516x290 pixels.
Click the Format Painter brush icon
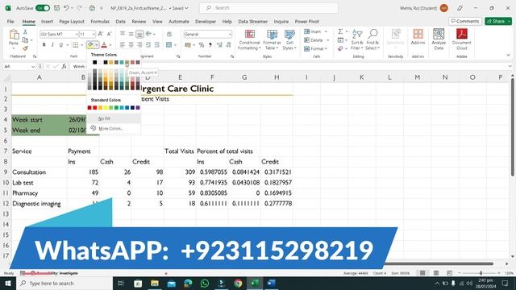click(x=25, y=48)
